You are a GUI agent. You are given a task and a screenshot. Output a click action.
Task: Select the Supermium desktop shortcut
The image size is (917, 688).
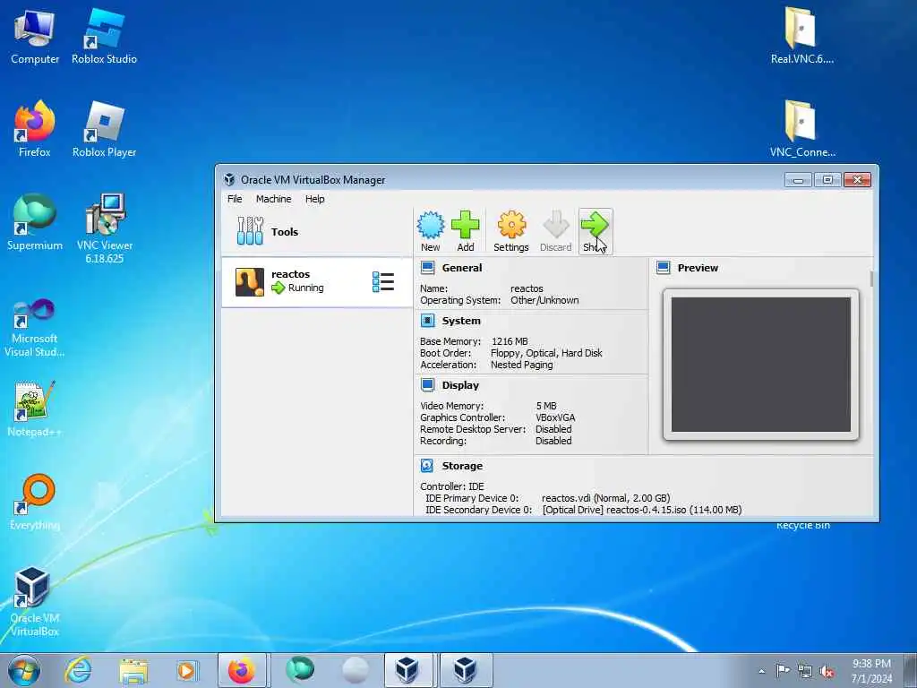point(35,222)
